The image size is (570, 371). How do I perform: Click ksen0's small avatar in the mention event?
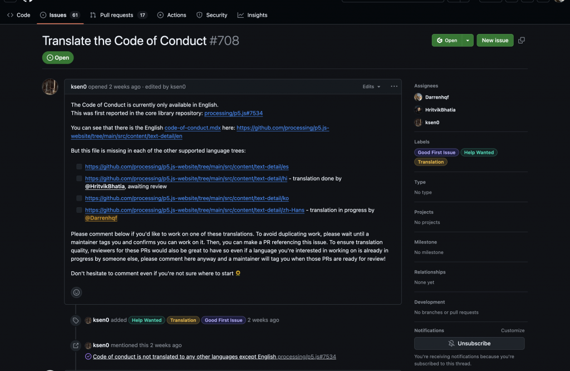(x=88, y=345)
